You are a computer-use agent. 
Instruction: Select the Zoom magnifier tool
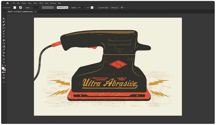pos(4,62)
